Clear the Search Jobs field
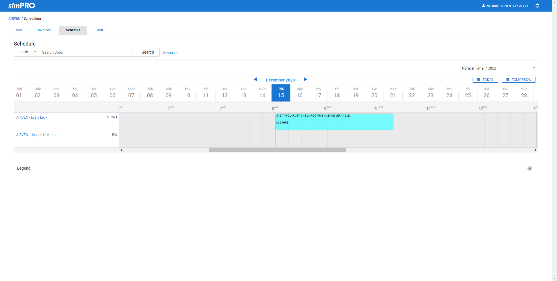557x281 pixels. [131, 52]
